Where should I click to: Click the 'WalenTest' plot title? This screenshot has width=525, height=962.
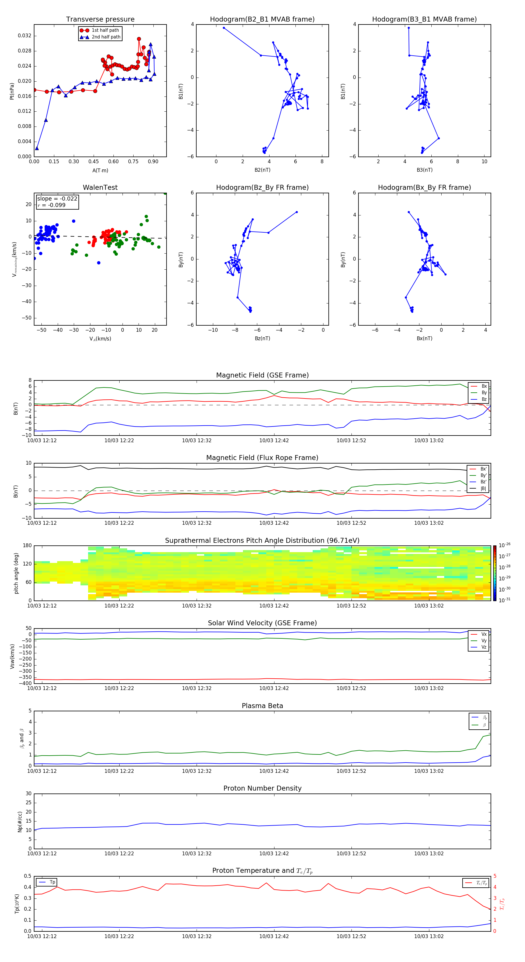(x=100, y=187)
